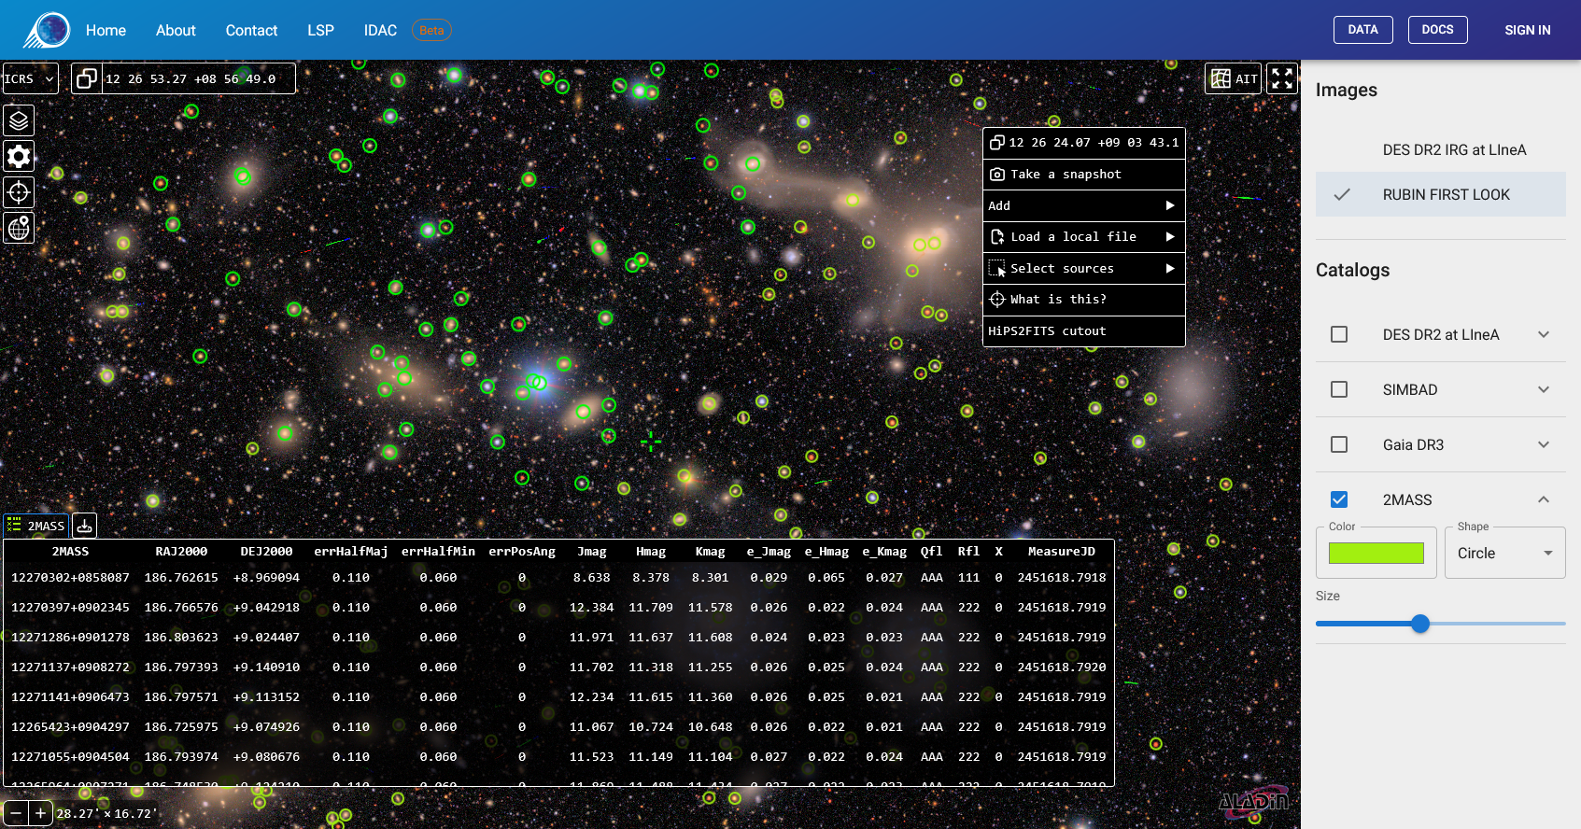Sort table by RAJ2000 column header
Viewport: 1581px width, 829px height.
(x=181, y=551)
